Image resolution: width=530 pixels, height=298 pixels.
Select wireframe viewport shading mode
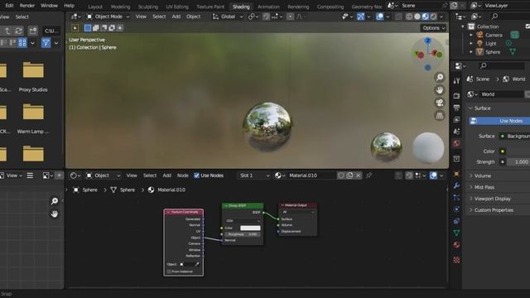click(409, 17)
